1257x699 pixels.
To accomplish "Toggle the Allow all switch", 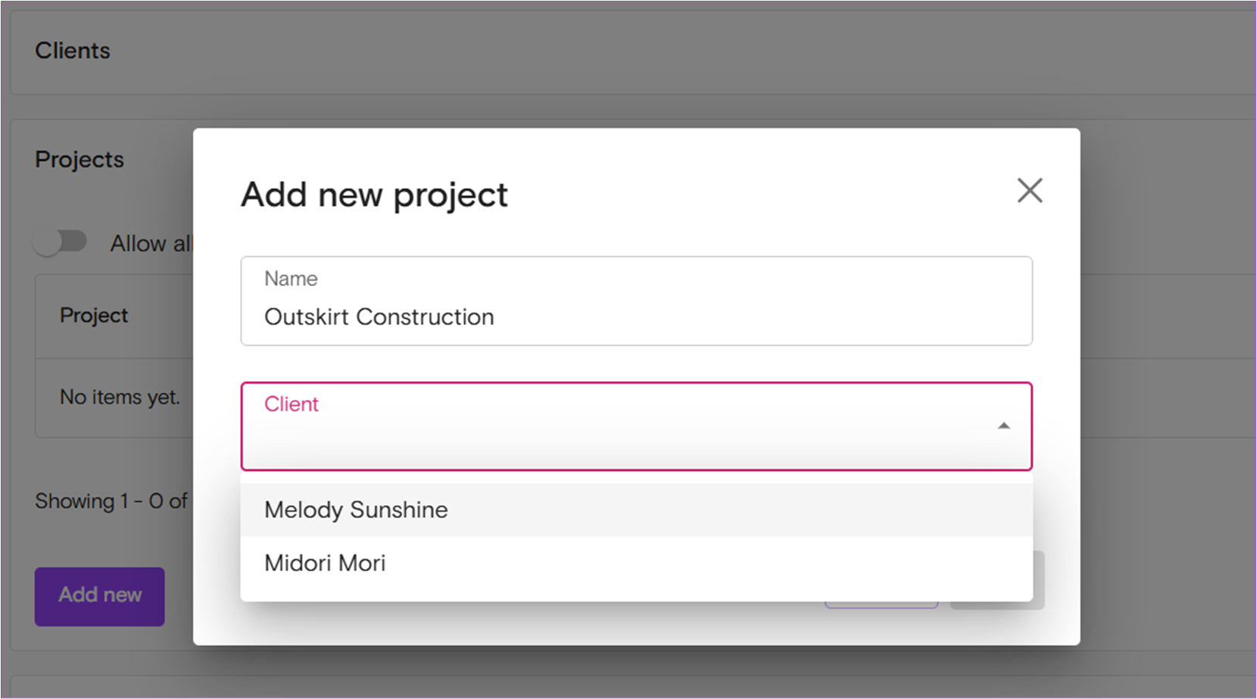I will [x=61, y=242].
